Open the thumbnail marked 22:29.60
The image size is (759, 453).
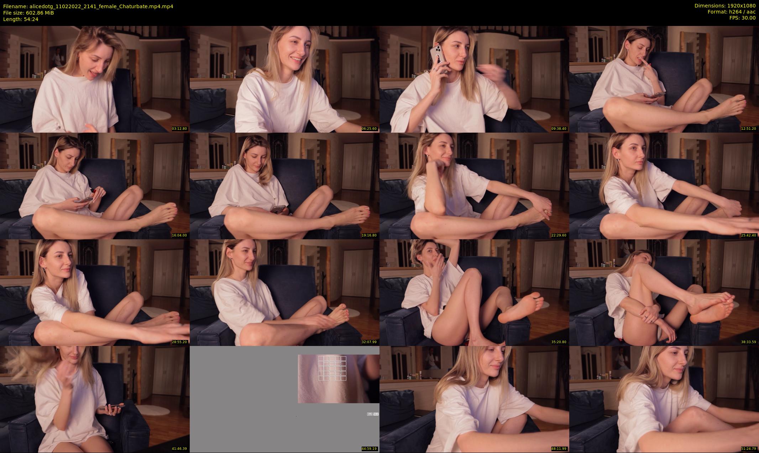click(474, 186)
